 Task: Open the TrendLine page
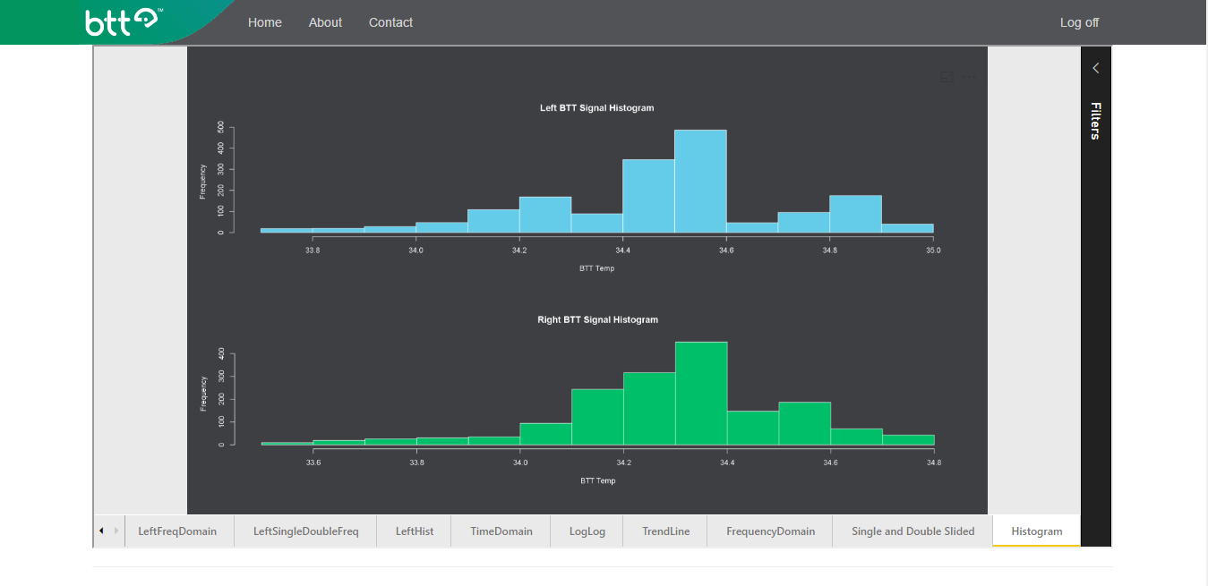[664, 531]
